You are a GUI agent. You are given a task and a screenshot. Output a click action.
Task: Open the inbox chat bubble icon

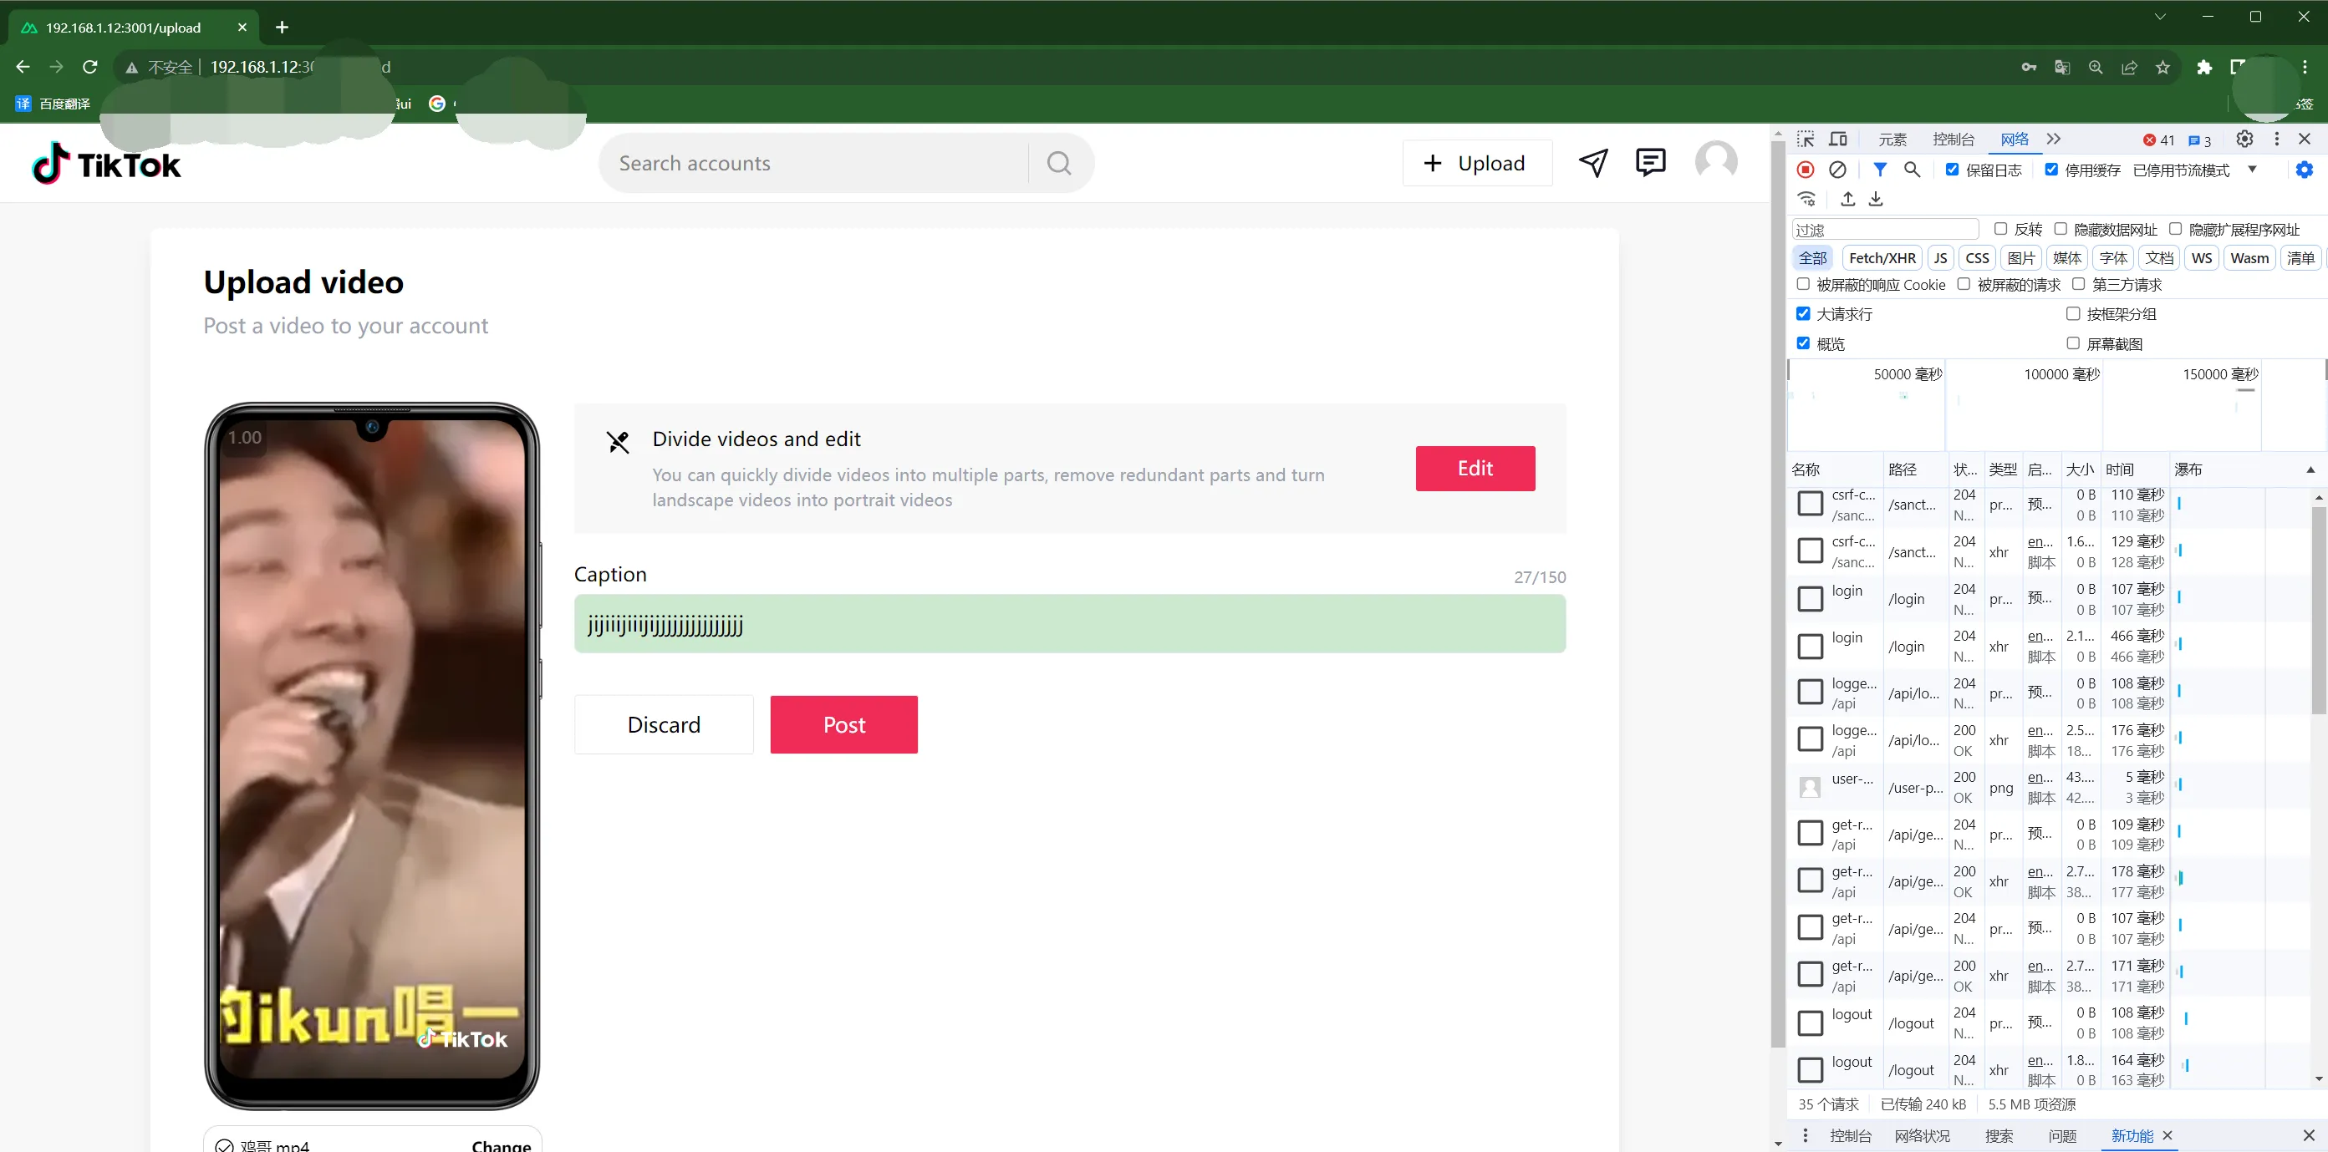click(x=1651, y=163)
